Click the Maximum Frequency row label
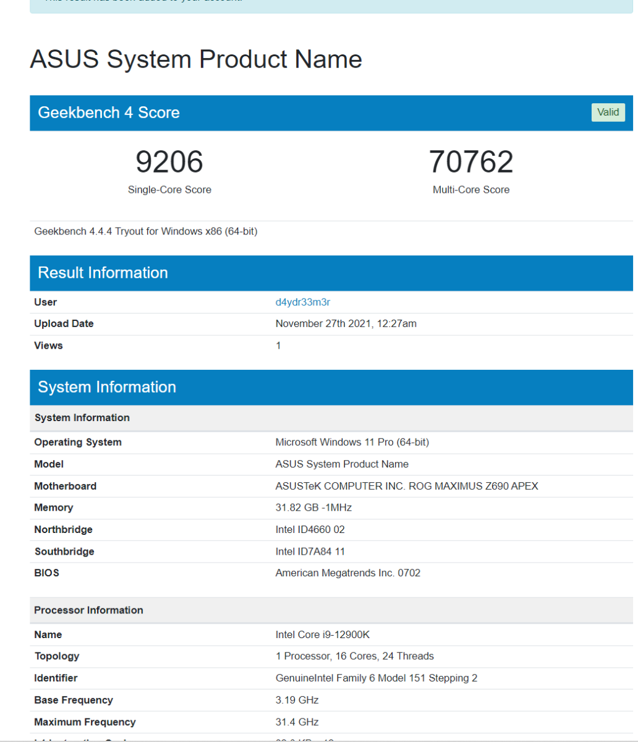The width and height of the screenshot is (638, 742). pyautogui.click(x=85, y=722)
